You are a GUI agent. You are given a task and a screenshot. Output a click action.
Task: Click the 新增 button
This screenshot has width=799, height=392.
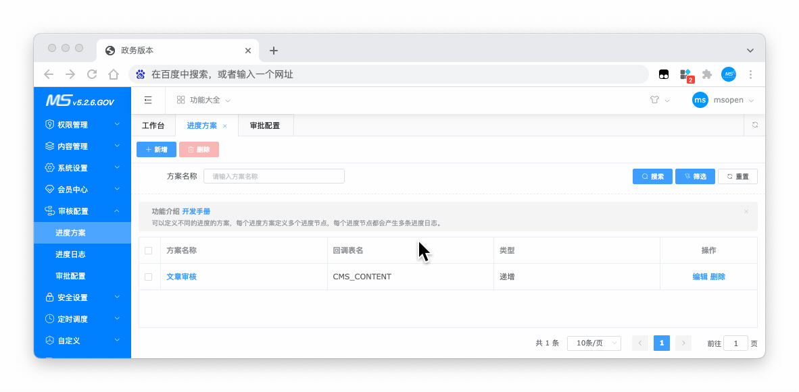pos(156,149)
